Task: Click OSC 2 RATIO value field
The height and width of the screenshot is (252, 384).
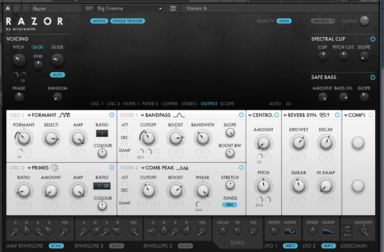Action: [x=102, y=186]
